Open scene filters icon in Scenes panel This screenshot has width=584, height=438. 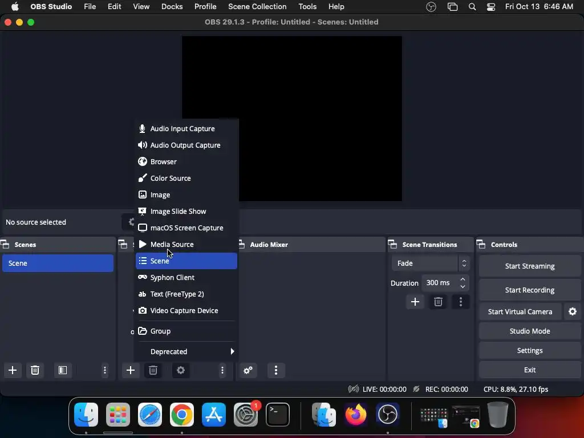pyautogui.click(x=63, y=370)
